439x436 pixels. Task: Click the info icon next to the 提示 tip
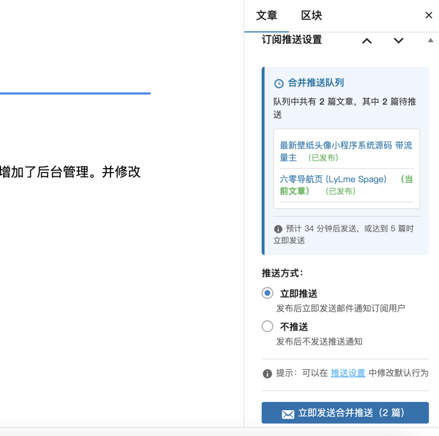tap(267, 373)
